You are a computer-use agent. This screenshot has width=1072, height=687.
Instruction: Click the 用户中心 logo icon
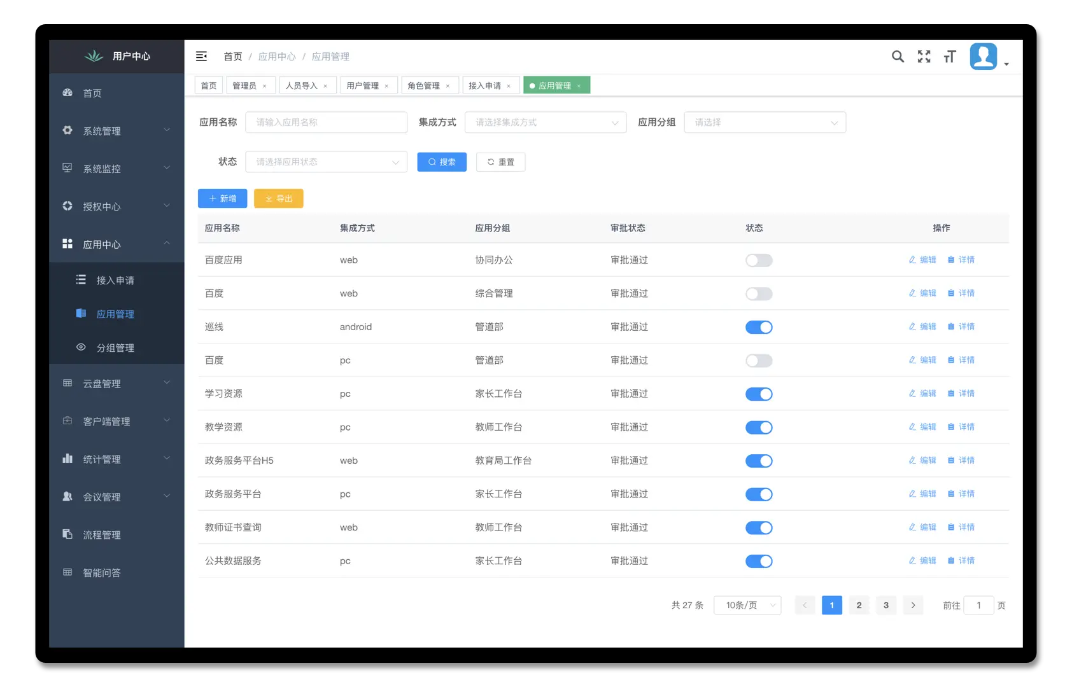[94, 56]
